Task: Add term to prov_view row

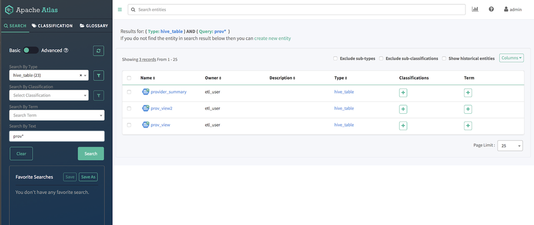Action: click(x=468, y=126)
